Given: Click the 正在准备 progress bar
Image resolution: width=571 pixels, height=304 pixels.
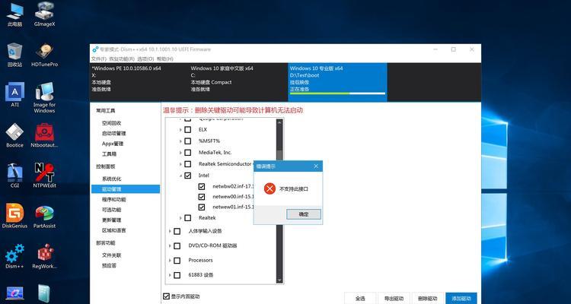Looking at the screenshot, I should click(x=337, y=93).
